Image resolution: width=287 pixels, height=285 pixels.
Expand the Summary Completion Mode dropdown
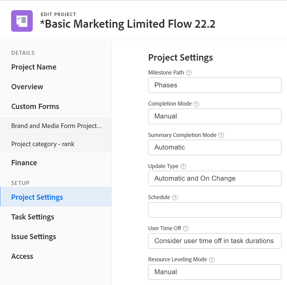coord(215,147)
